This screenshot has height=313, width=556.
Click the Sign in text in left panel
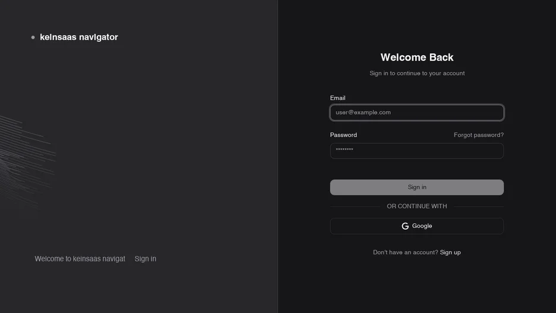[x=146, y=259]
